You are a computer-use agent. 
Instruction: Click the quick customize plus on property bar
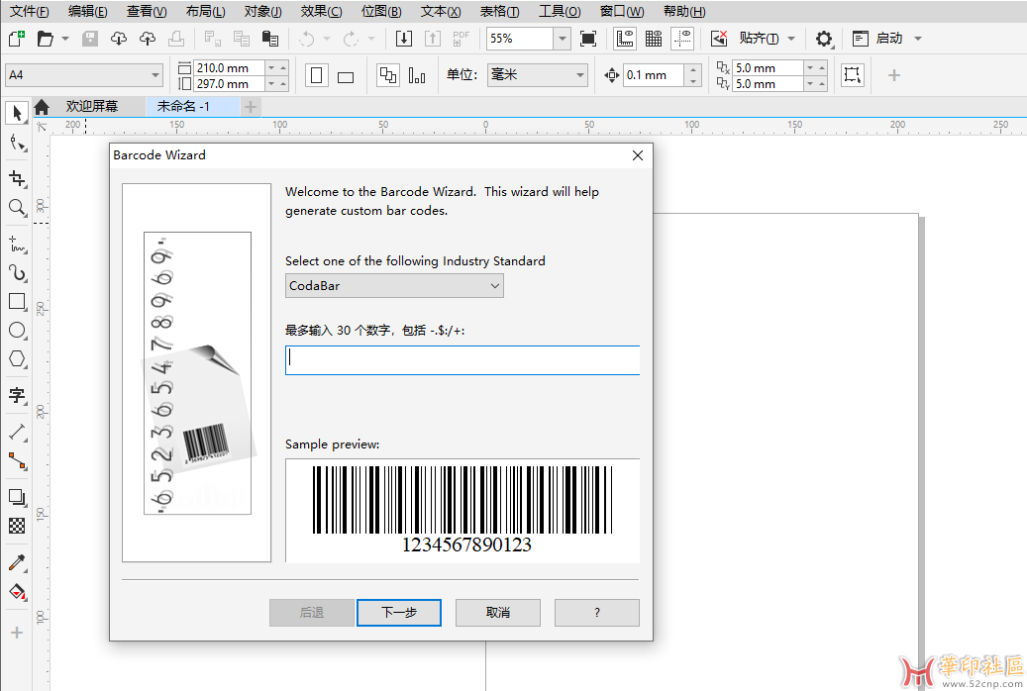click(894, 75)
